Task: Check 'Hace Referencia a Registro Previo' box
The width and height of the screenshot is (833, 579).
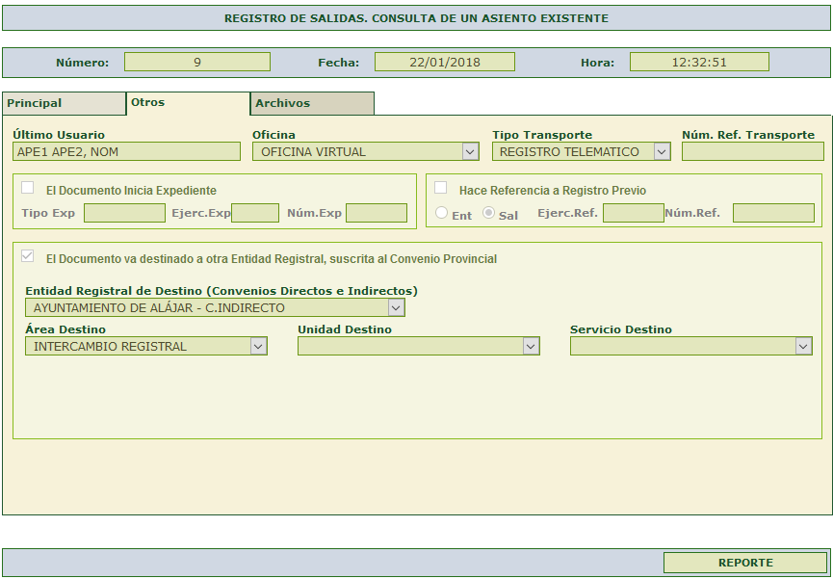Action: tap(440, 188)
